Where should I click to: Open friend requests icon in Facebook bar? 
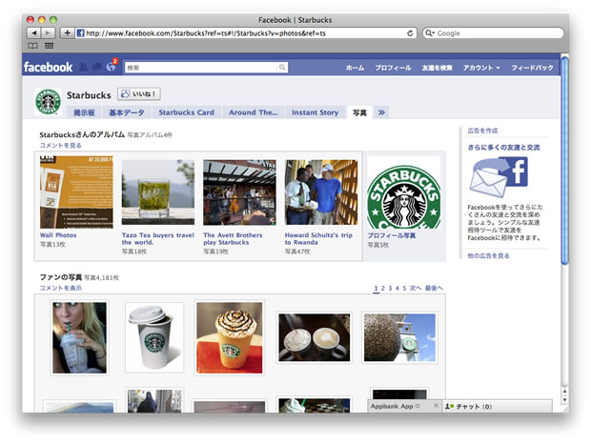[x=84, y=67]
